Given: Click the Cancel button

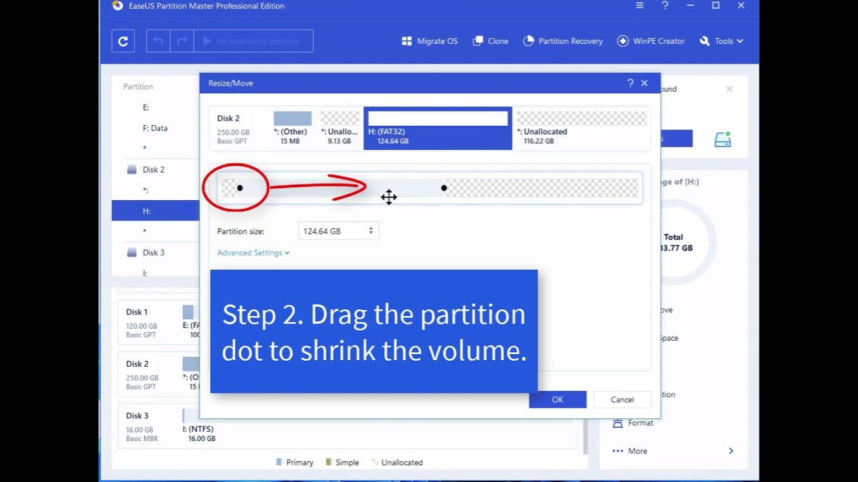Looking at the screenshot, I should click(x=622, y=400).
